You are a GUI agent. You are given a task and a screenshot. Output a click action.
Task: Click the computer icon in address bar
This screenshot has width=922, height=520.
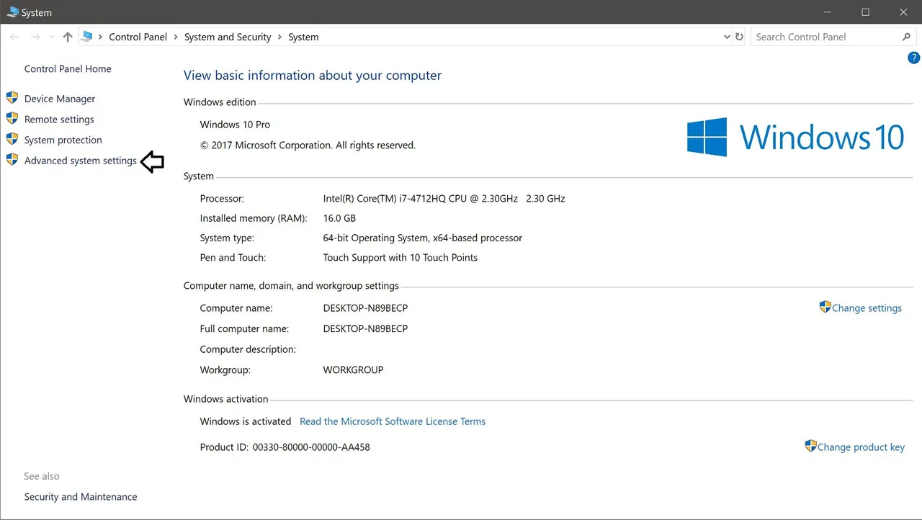pyautogui.click(x=87, y=37)
